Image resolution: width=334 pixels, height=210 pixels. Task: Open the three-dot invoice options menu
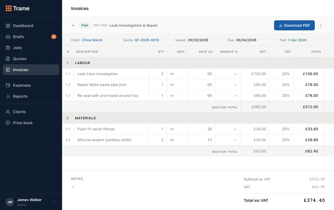point(321,25)
